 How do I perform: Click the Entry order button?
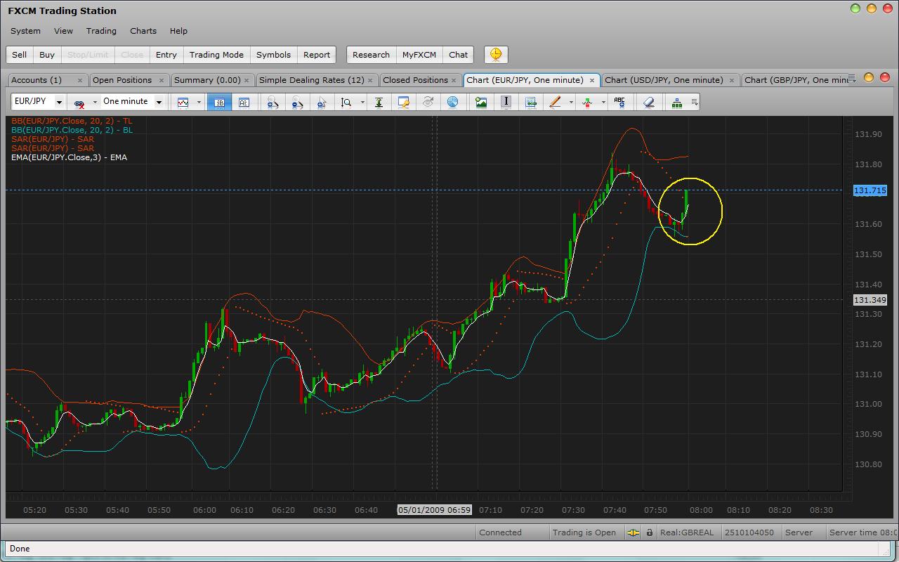point(166,55)
